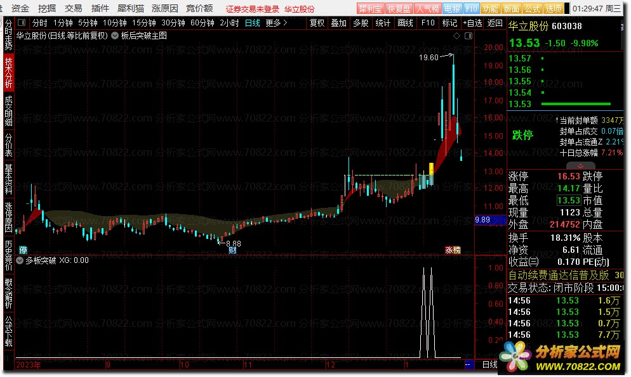Screen dimensions: 631x377
Task: Click the 日线 label at chart bottom right
Action: tap(489, 364)
